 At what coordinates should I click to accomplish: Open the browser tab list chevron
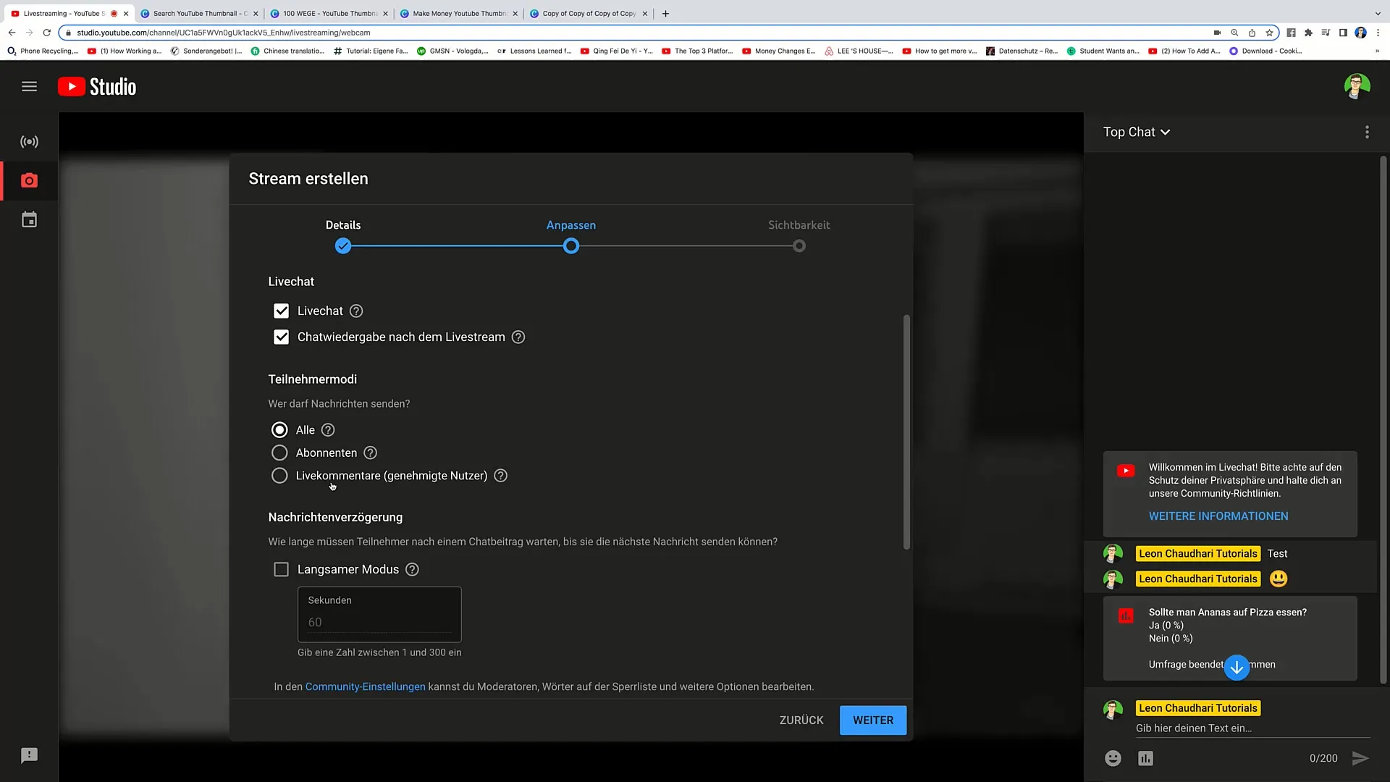point(1377,13)
